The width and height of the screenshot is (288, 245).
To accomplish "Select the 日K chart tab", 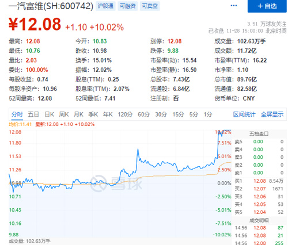I will [50, 114].
